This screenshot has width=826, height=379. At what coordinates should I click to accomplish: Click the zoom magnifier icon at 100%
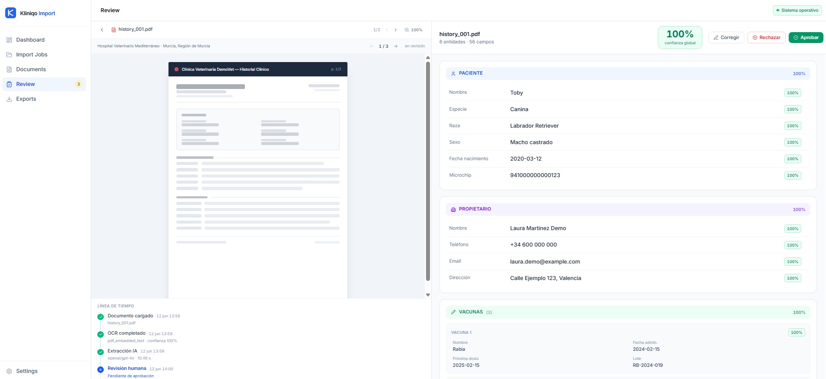(407, 30)
